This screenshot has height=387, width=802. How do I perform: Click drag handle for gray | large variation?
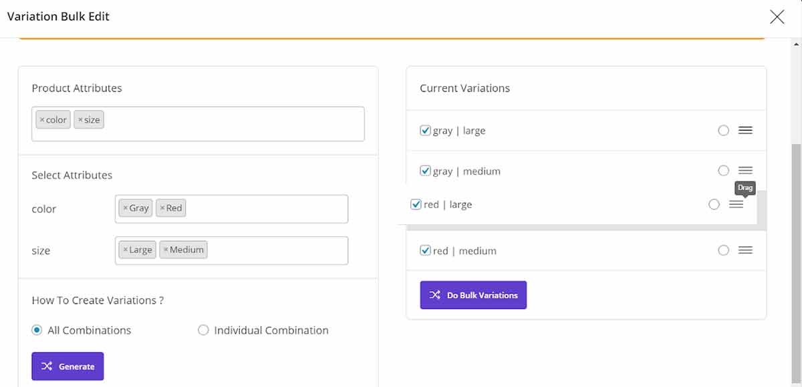click(x=745, y=131)
